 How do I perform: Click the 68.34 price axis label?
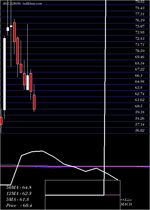tap(140, 63)
